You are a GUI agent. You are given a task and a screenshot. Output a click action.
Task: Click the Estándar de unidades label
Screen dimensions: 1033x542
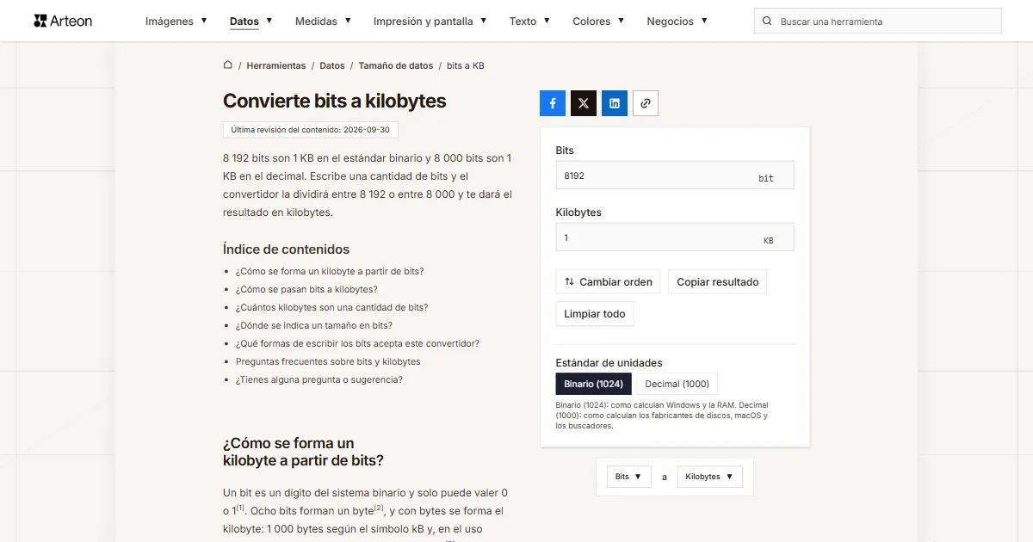[x=609, y=363]
